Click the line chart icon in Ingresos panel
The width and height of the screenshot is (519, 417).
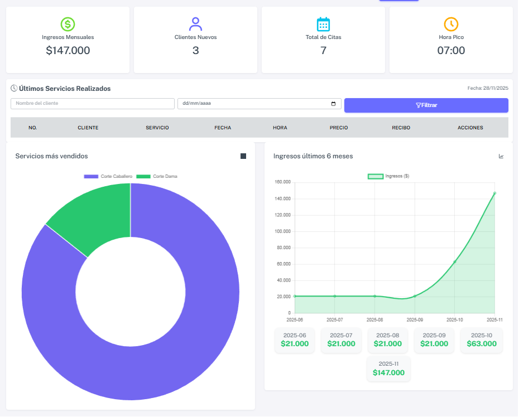(501, 156)
